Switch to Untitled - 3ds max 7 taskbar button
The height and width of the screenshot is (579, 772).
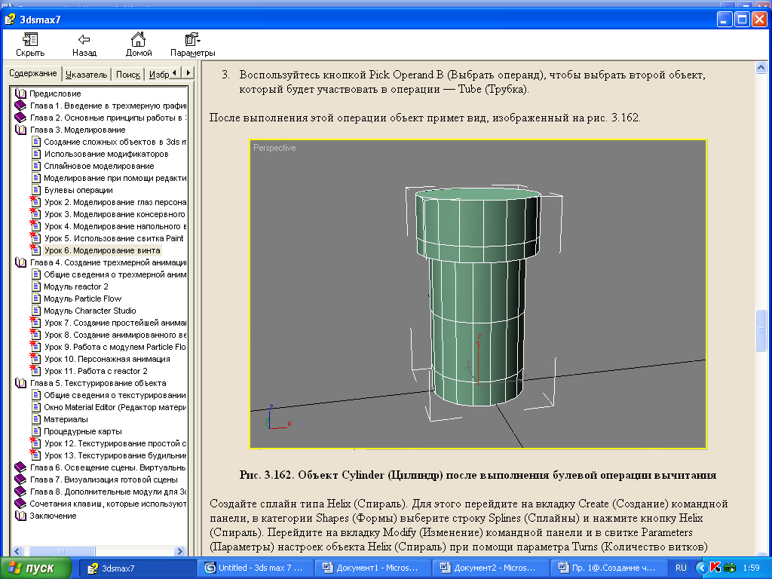point(255,568)
